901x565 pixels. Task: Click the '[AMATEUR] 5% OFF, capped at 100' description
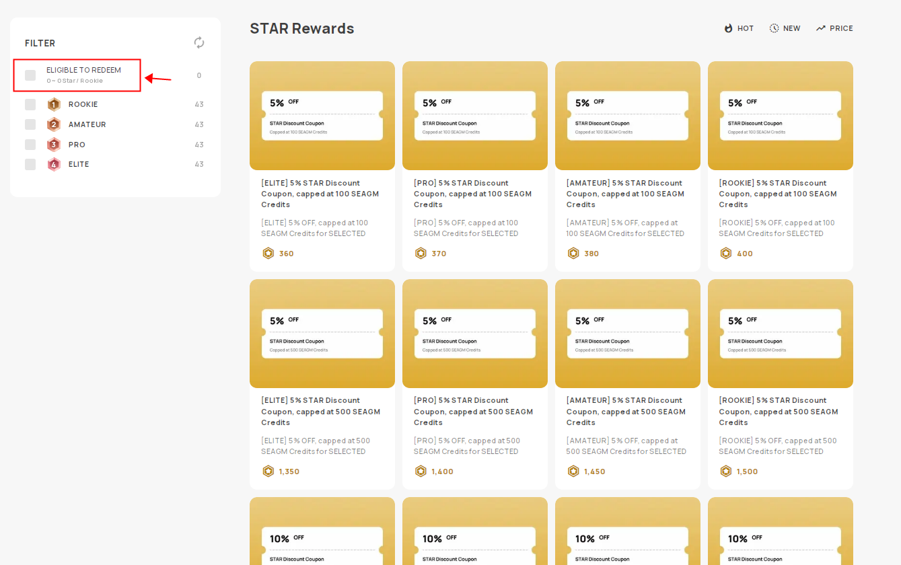(626, 228)
